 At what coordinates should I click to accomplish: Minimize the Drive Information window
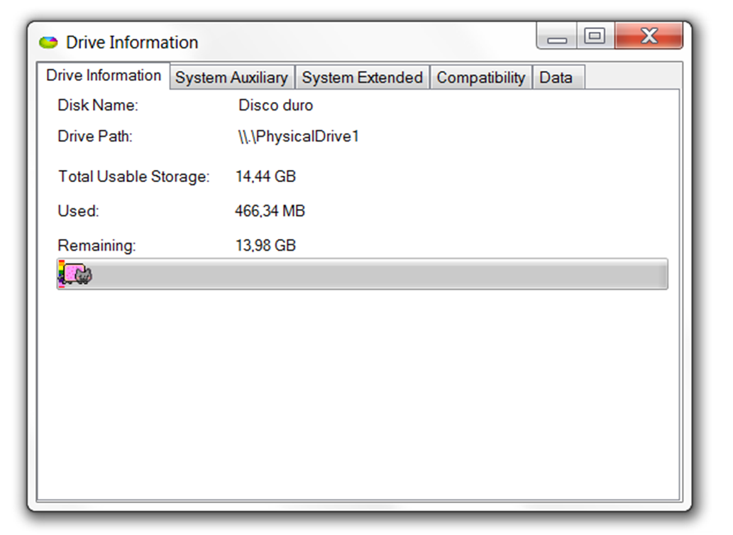557,38
